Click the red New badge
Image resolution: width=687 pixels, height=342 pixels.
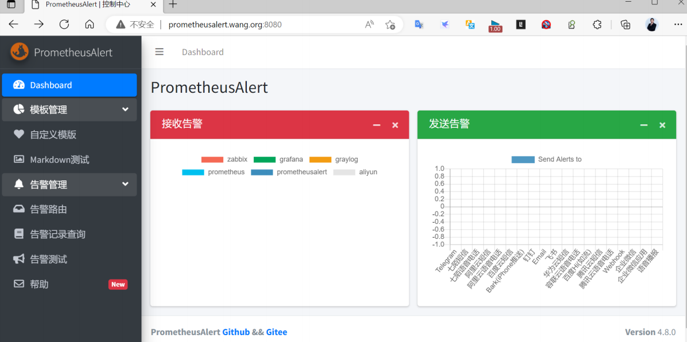click(118, 284)
